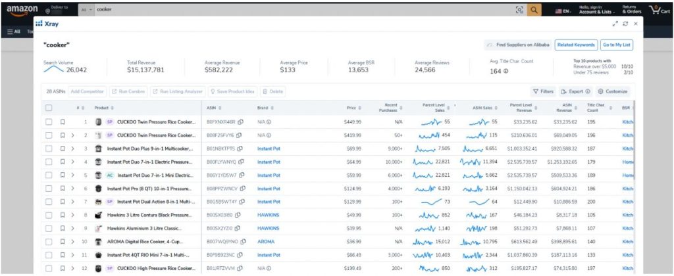The height and width of the screenshot is (276, 674).
Task: Click the Xray expand window icon
Action: (615, 24)
